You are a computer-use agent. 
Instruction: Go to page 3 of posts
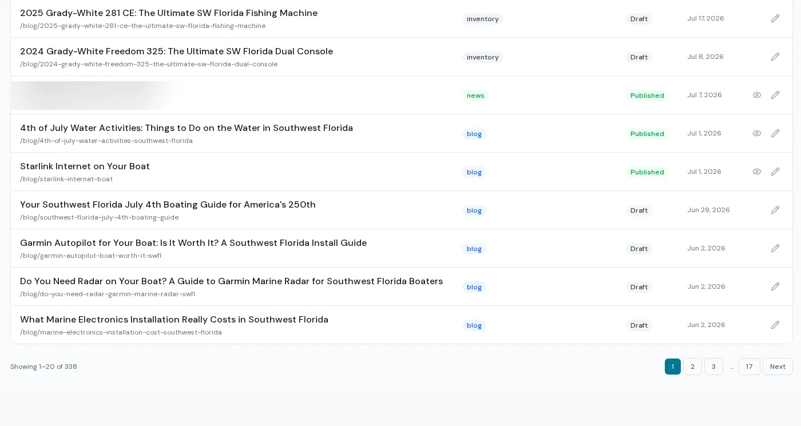[713, 367]
